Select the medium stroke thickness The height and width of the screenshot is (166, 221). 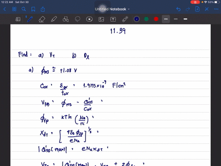[166, 19]
